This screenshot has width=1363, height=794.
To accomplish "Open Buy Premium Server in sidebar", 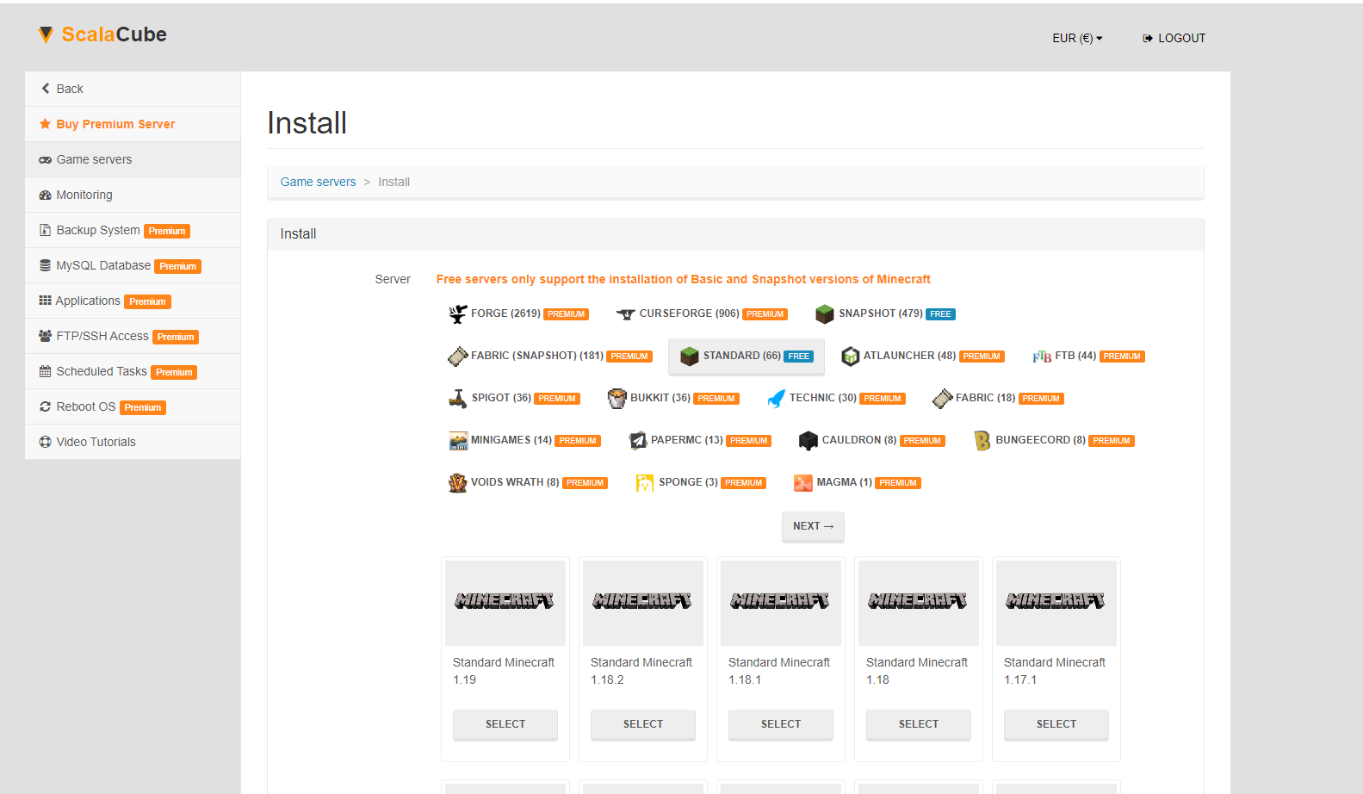I will (x=133, y=124).
